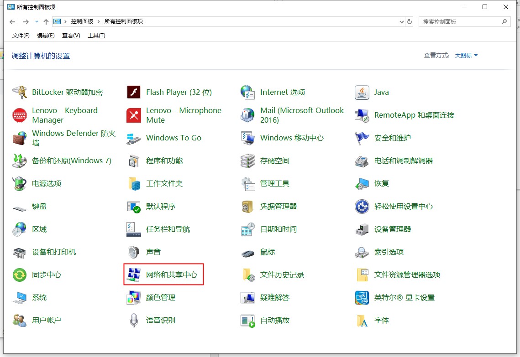Viewport: 520px width, 357px height.
Task: Open the 疑难解答 troubleshooting link
Action: [275, 297]
